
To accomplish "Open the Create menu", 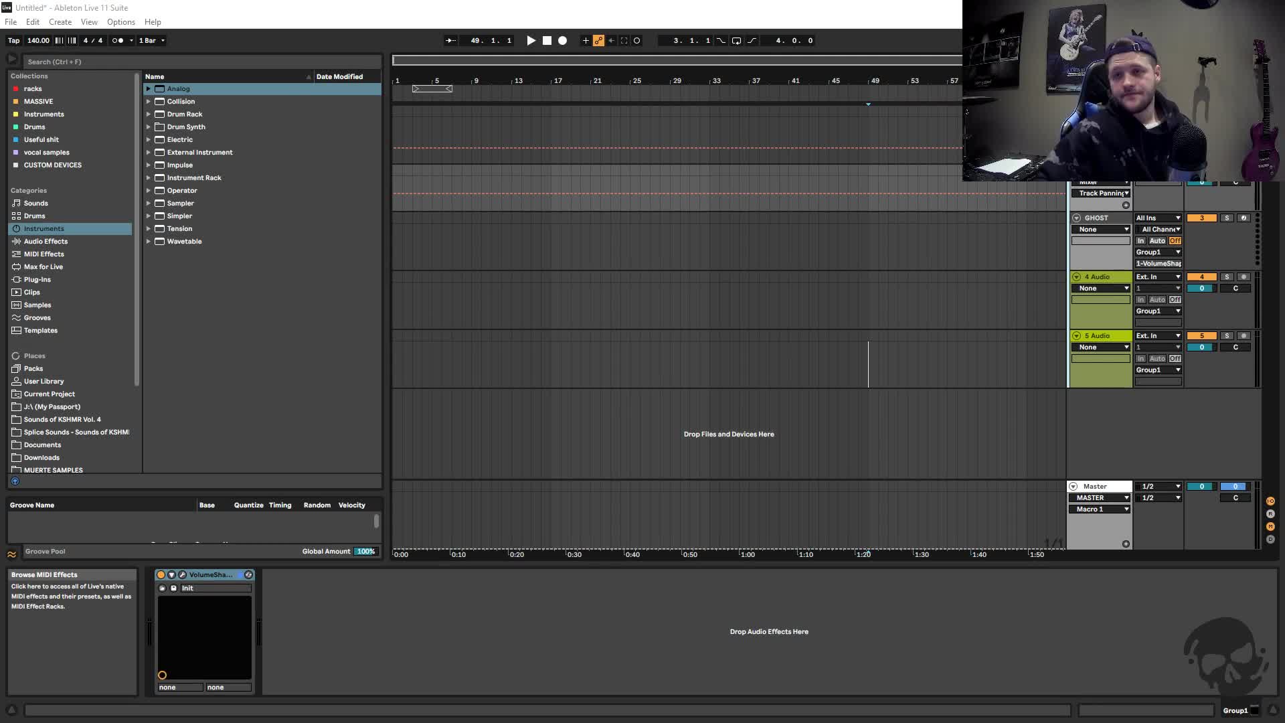I will coord(60,22).
